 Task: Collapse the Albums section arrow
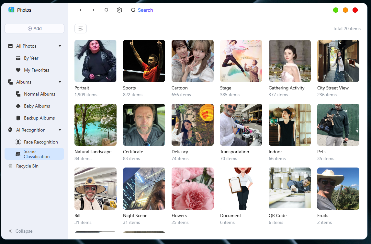(60, 82)
